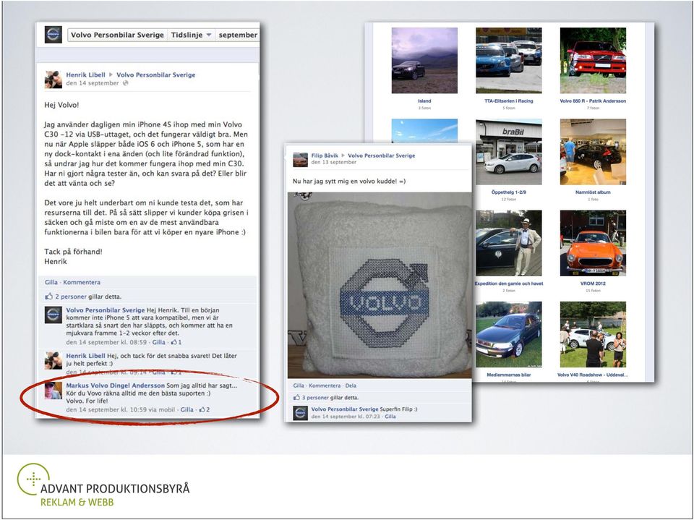Click thumbs-up icon by '3 personer gillar detta'

[296, 397]
